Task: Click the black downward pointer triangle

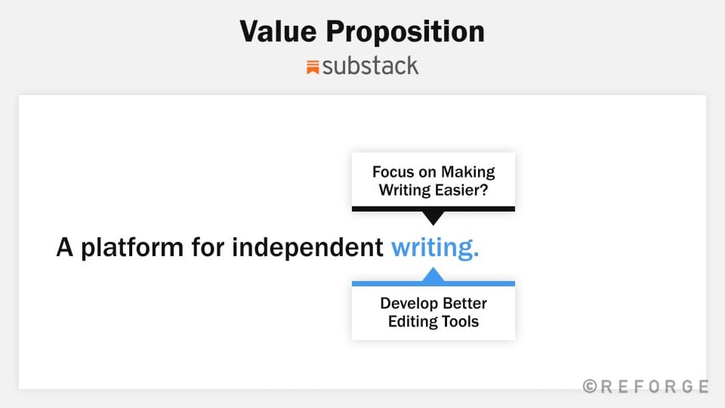Action: 433,218
